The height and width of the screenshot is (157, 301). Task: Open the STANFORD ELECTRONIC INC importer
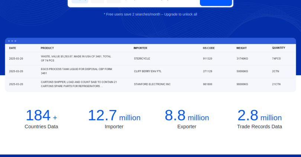click(152, 84)
